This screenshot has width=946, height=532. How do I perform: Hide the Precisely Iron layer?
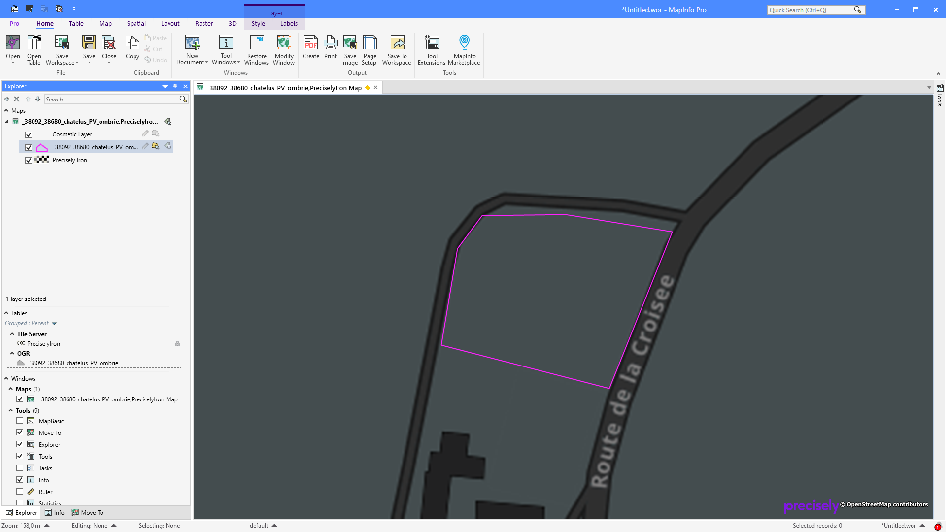coord(29,160)
